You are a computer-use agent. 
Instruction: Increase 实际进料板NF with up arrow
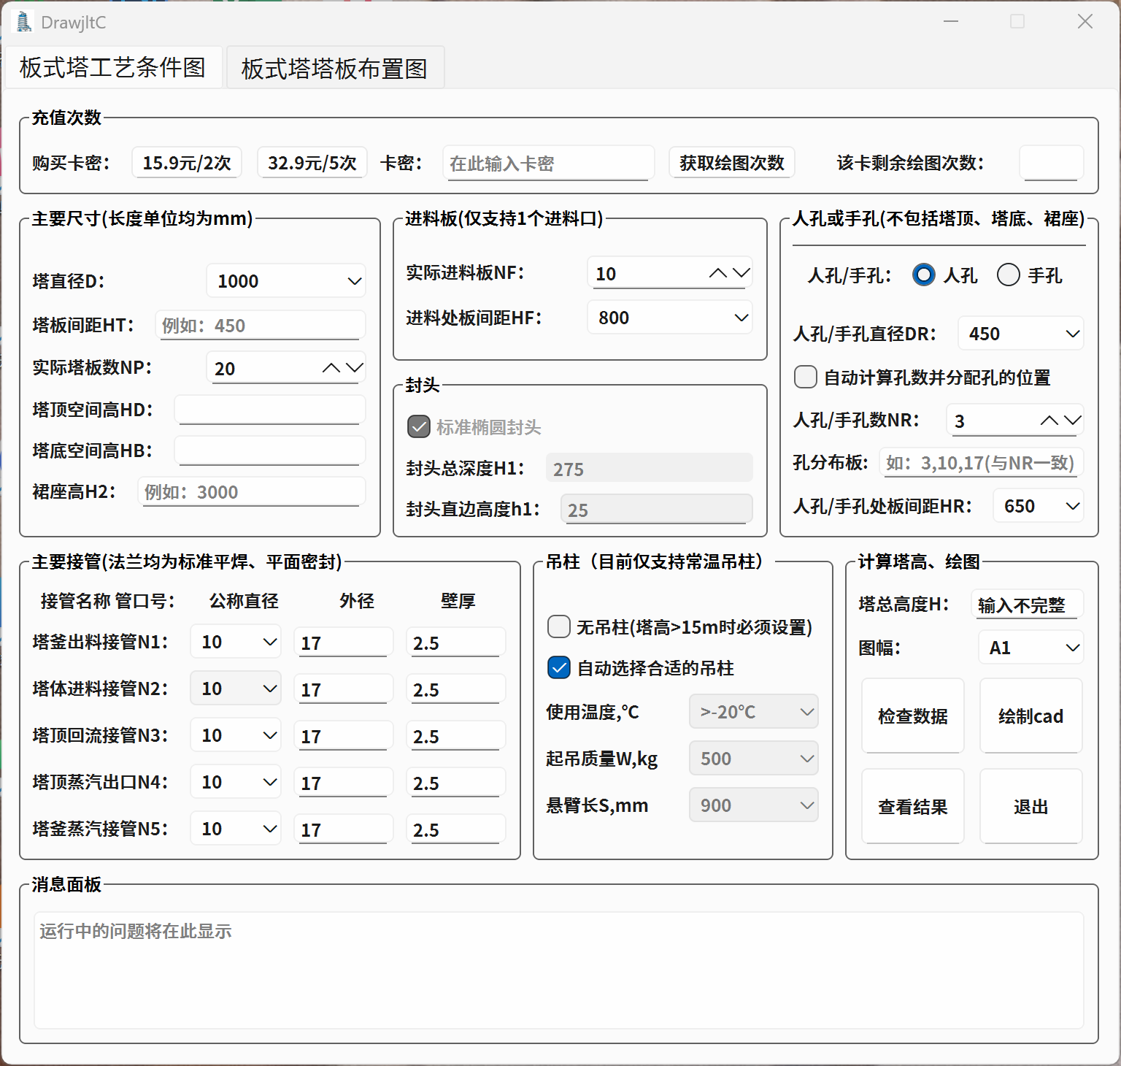click(x=718, y=273)
